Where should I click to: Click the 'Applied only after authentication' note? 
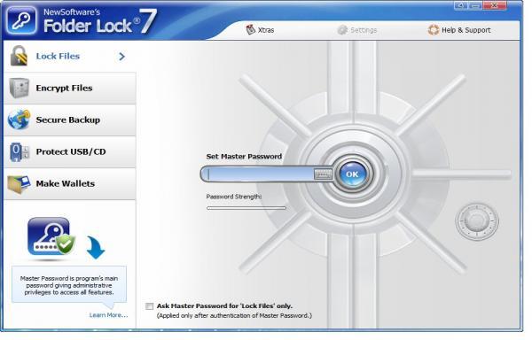click(x=234, y=315)
